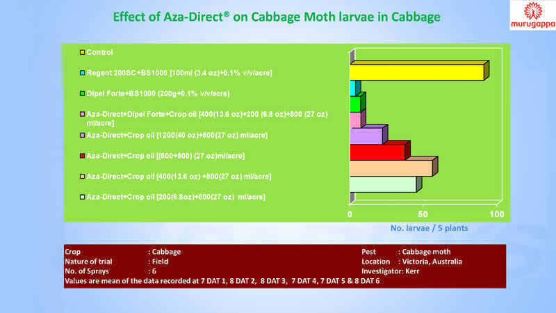Viewport: 556px width, 313px height.
Task: Select the pale green bottom bar in chart
Action: pyautogui.click(x=382, y=184)
